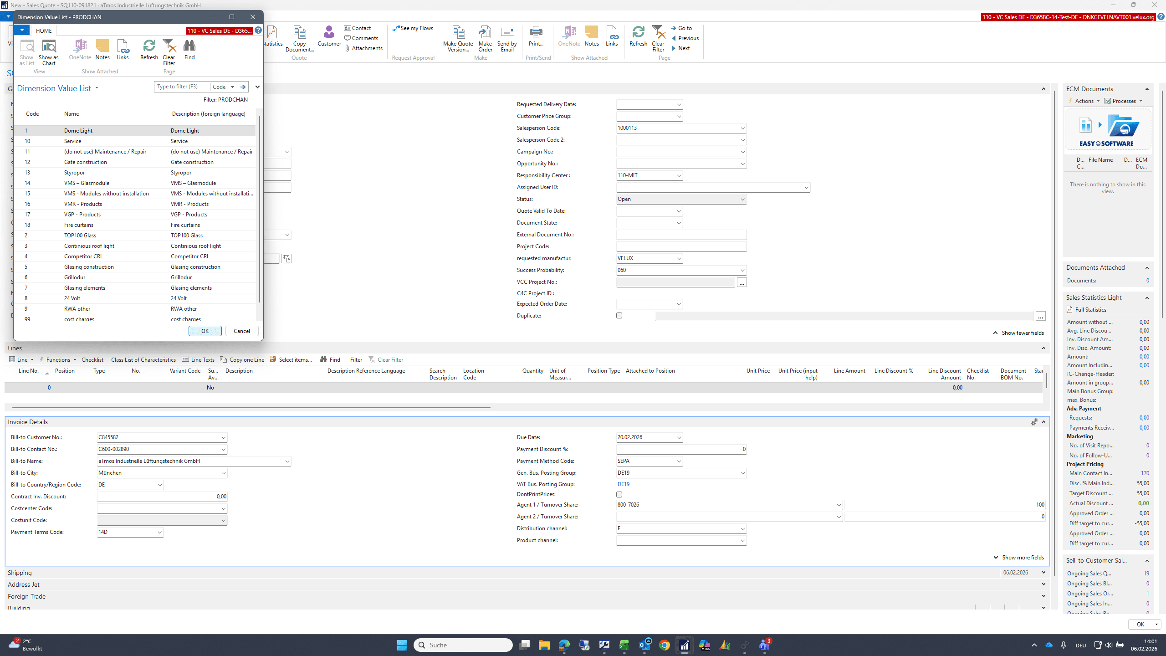Open the Make Order ribbon icon
Screen dimensions: 1166x656
(x=485, y=39)
